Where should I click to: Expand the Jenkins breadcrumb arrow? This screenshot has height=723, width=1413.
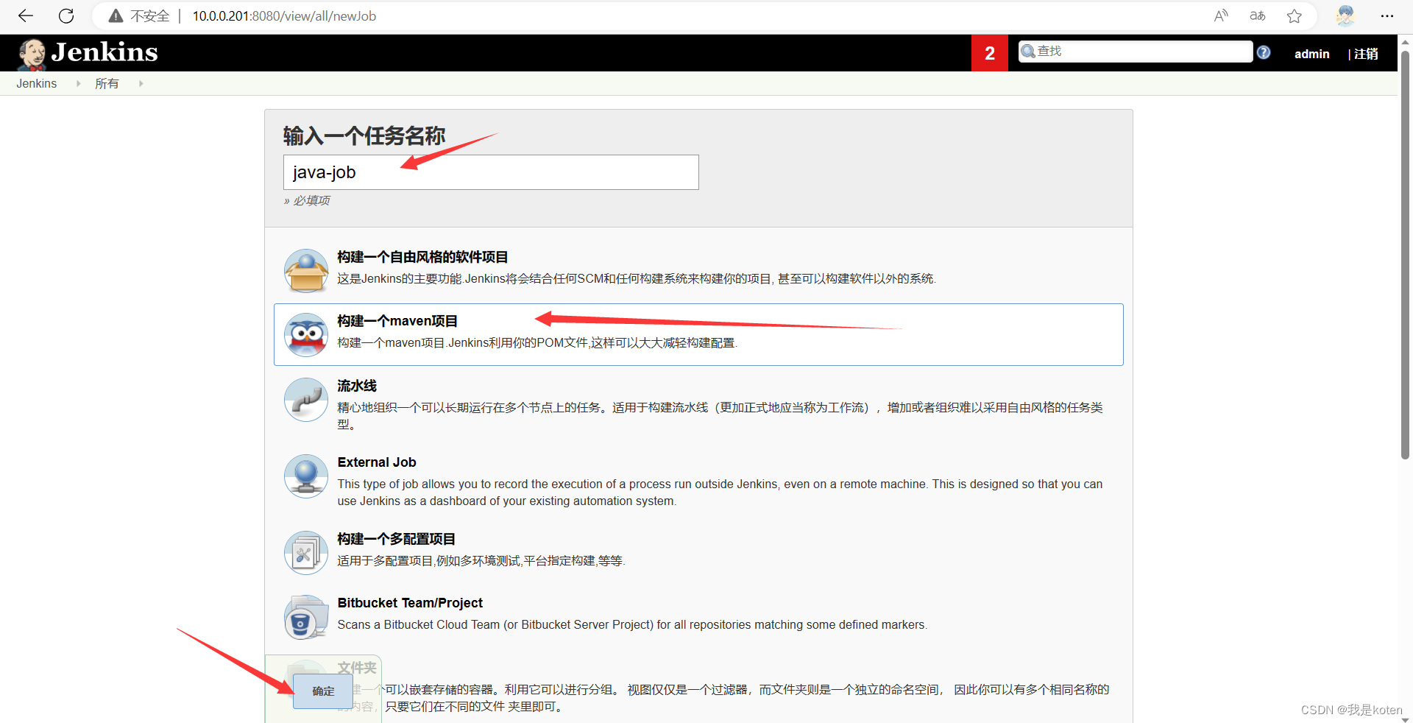tap(79, 84)
